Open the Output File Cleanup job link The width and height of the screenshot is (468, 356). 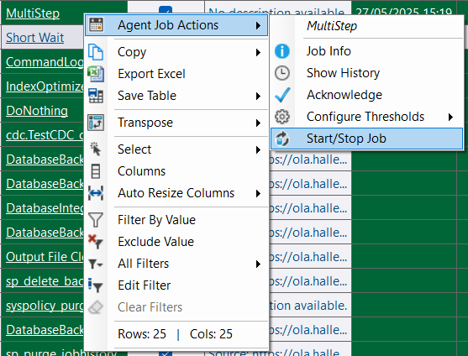(45, 257)
